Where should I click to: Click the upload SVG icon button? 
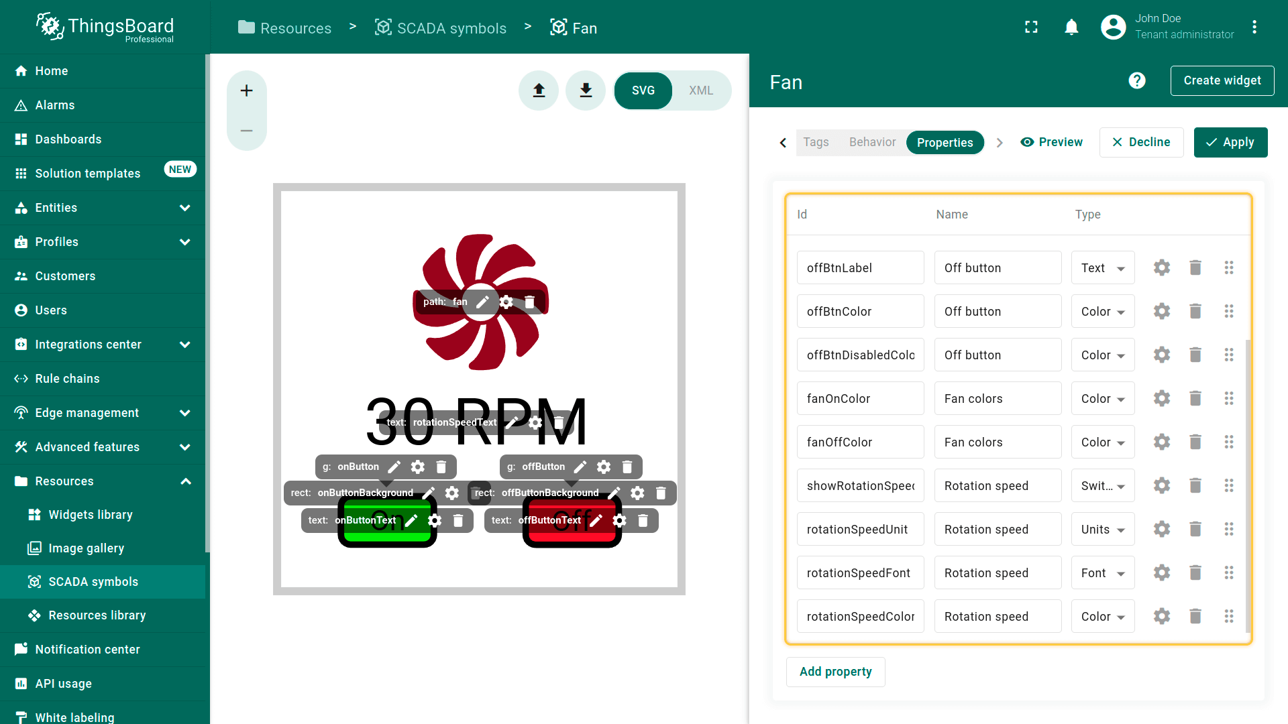click(539, 90)
